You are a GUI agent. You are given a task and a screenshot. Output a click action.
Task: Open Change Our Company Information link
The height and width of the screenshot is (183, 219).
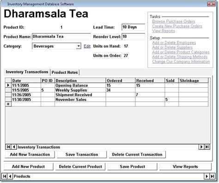point(181,61)
